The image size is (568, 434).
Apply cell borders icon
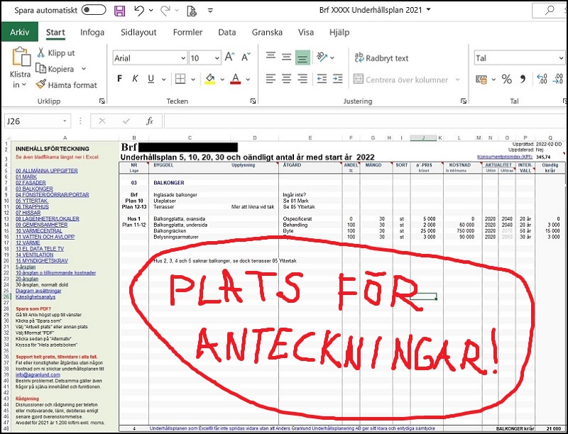[x=180, y=79]
